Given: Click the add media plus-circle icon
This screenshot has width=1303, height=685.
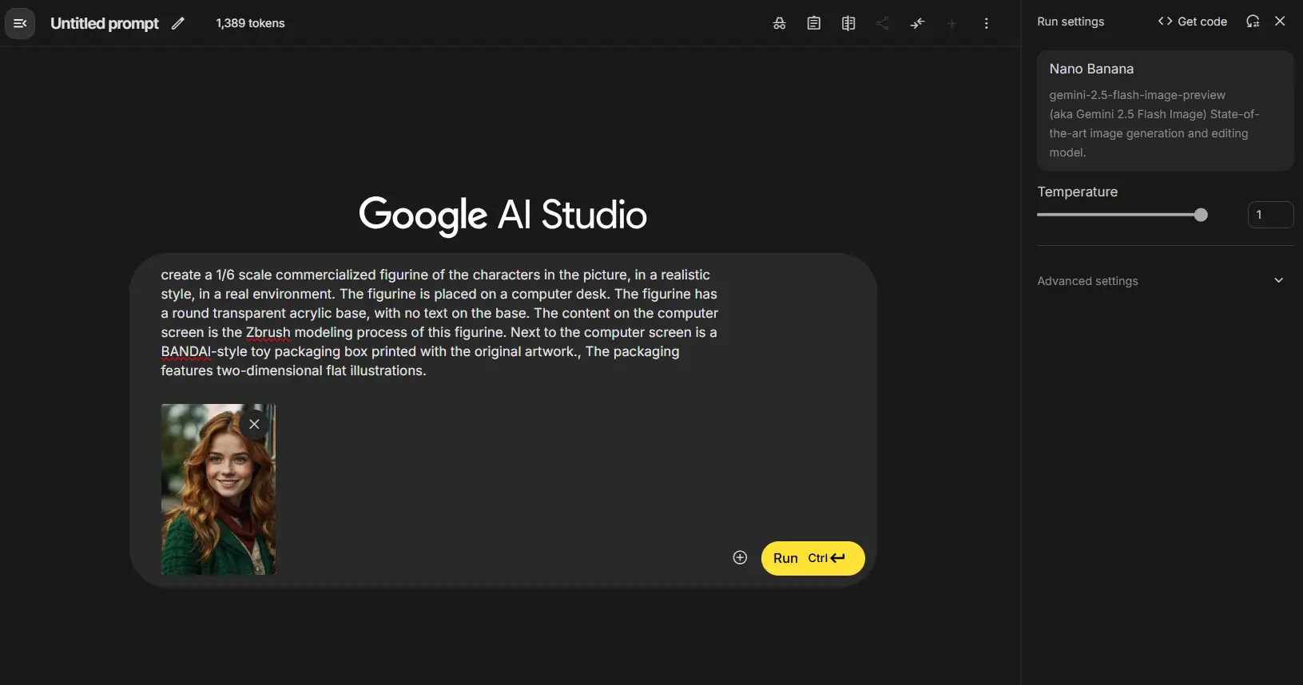Looking at the screenshot, I should tap(740, 558).
